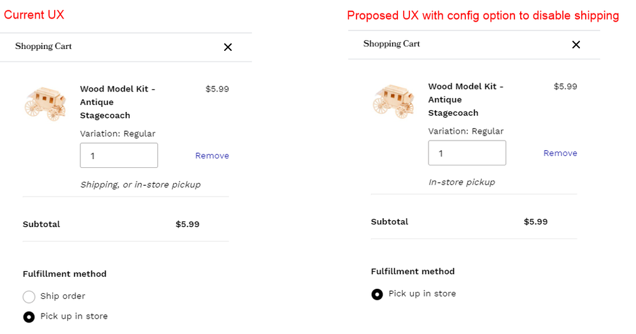
Task: Close the Proposed UX shopping cart panel
Action: click(x=576, y=45)
